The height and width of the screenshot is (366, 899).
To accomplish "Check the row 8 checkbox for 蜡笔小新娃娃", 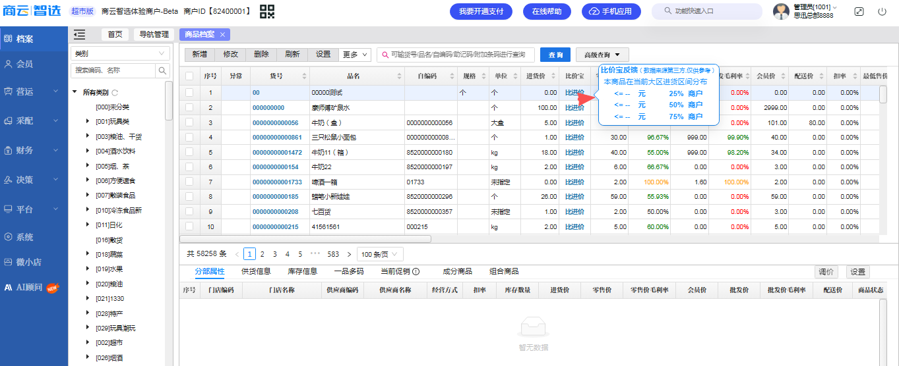I will pos(189,196).
